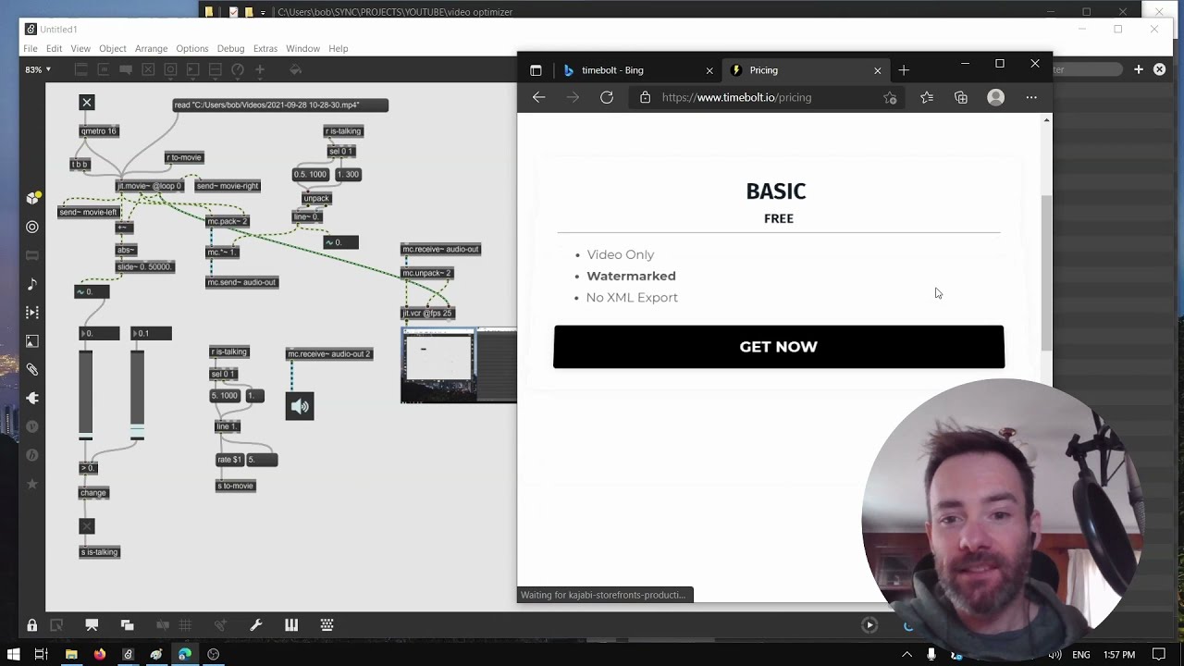
Task: Toggle the grid icon in Max bottom toolbar
Action: (185, 625)
